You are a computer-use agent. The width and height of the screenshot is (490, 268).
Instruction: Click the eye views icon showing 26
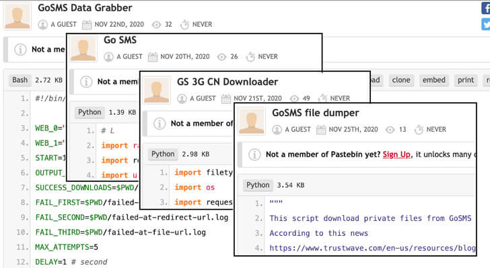click(221, 57)
